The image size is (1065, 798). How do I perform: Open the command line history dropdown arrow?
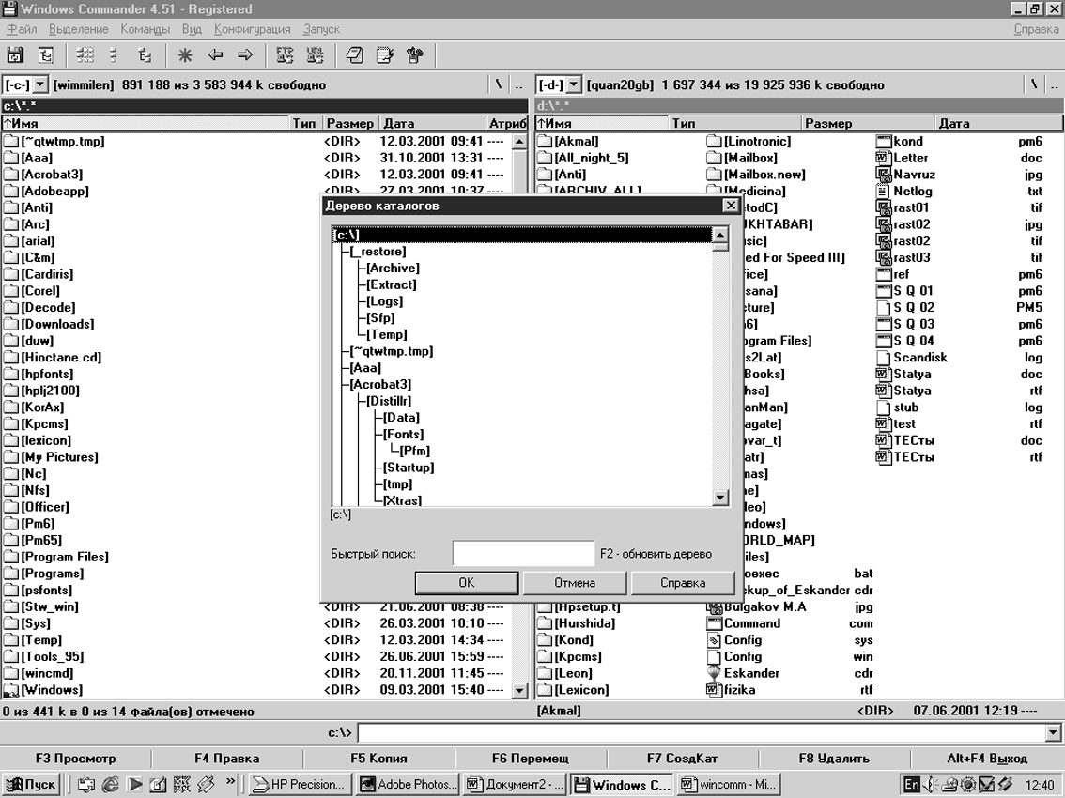click(1053, 733)
